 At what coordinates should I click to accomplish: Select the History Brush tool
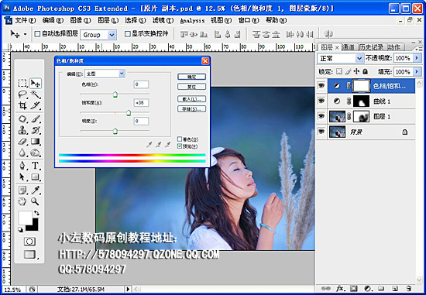[36, 130]
